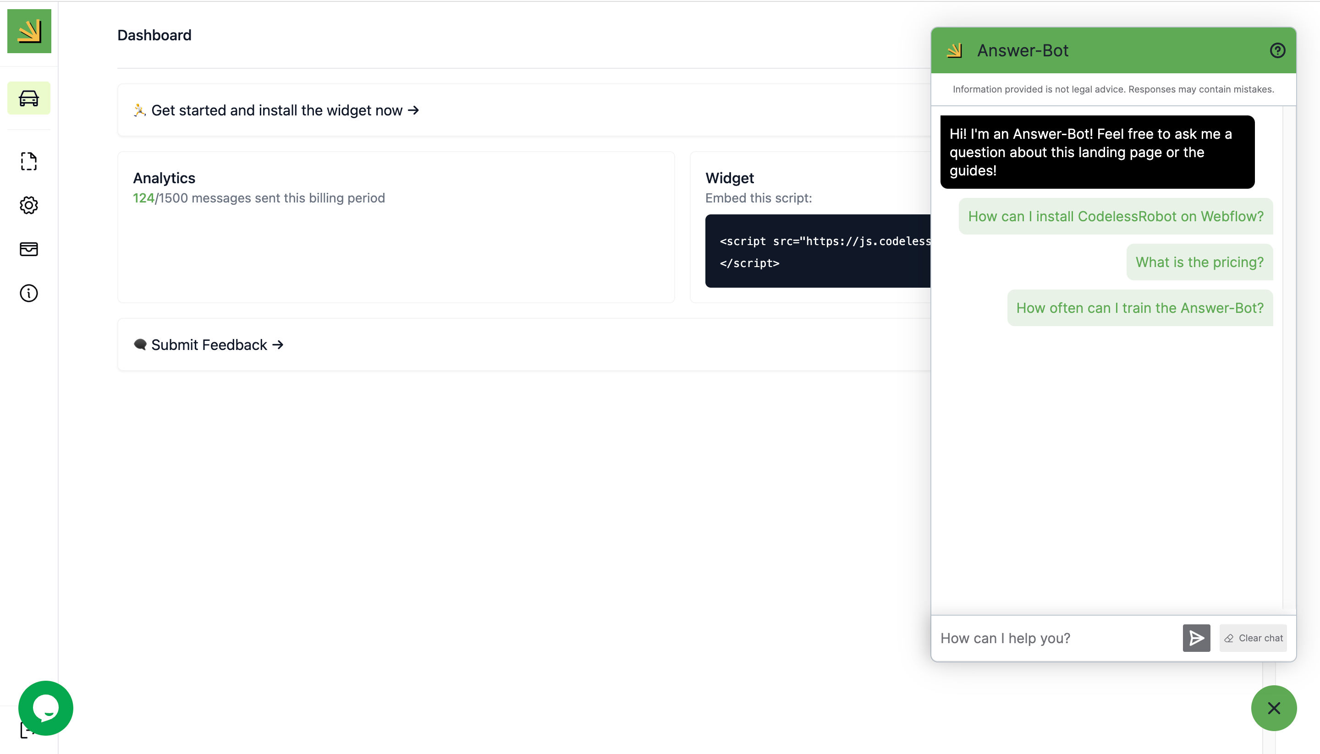Select 'How often can I train the Answer-Bot?' suggestion
This screenshot has height=754, width=1320.
tap(1140, 308)
